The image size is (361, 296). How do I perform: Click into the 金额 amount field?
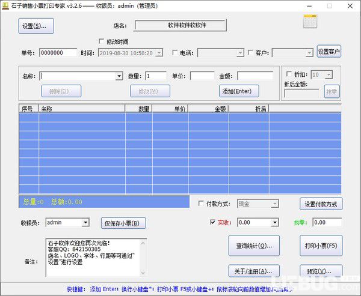(255, 76)
